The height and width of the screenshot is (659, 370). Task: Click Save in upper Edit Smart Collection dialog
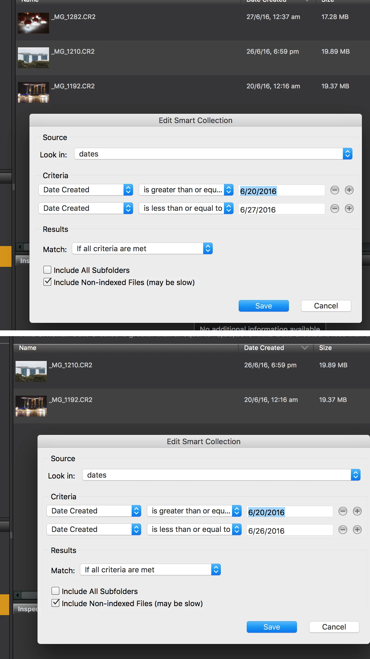(264, 306)
